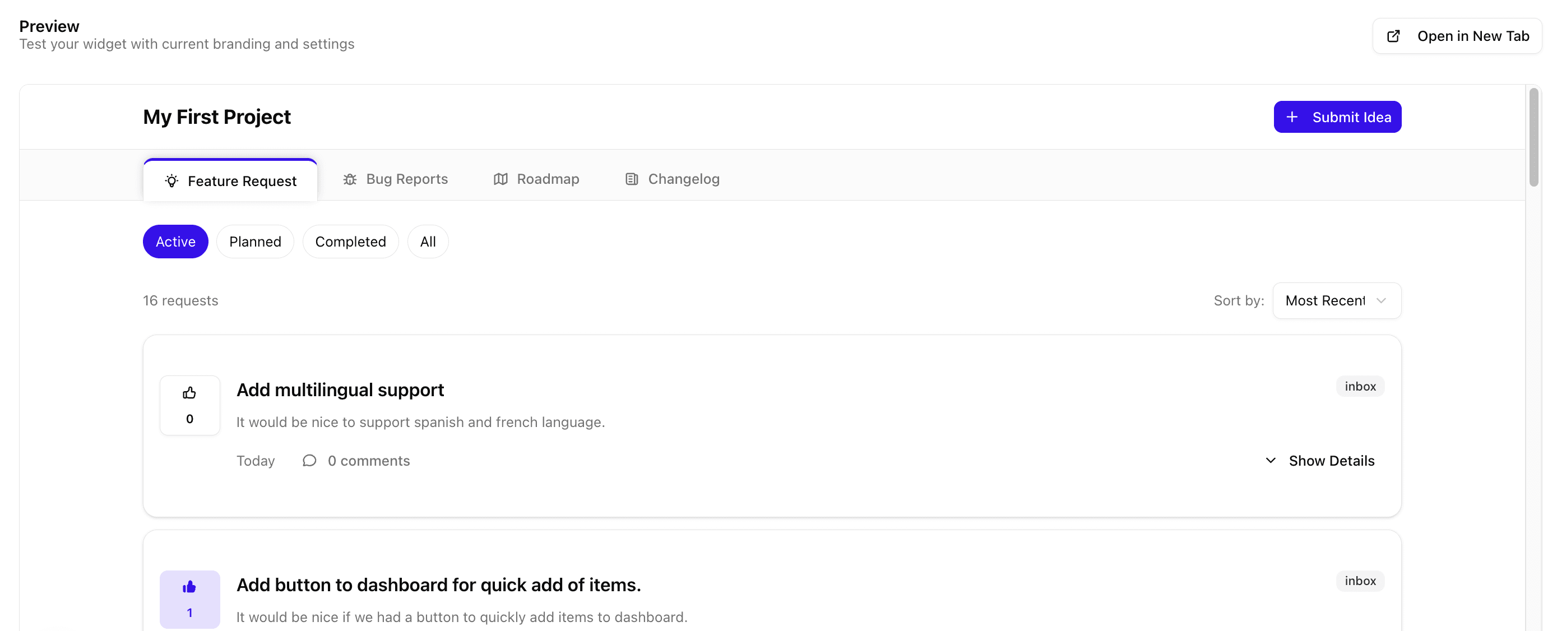Switch to the Bug Reports tab
This screenshot has width=1557, height=631.
tap(396, 179)
